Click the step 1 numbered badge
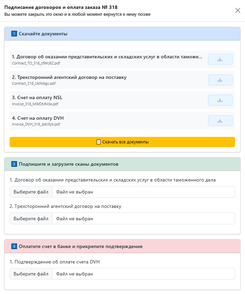Image resolution: width=245 pixels, height=294 pixels. click(x=14, y=34)
